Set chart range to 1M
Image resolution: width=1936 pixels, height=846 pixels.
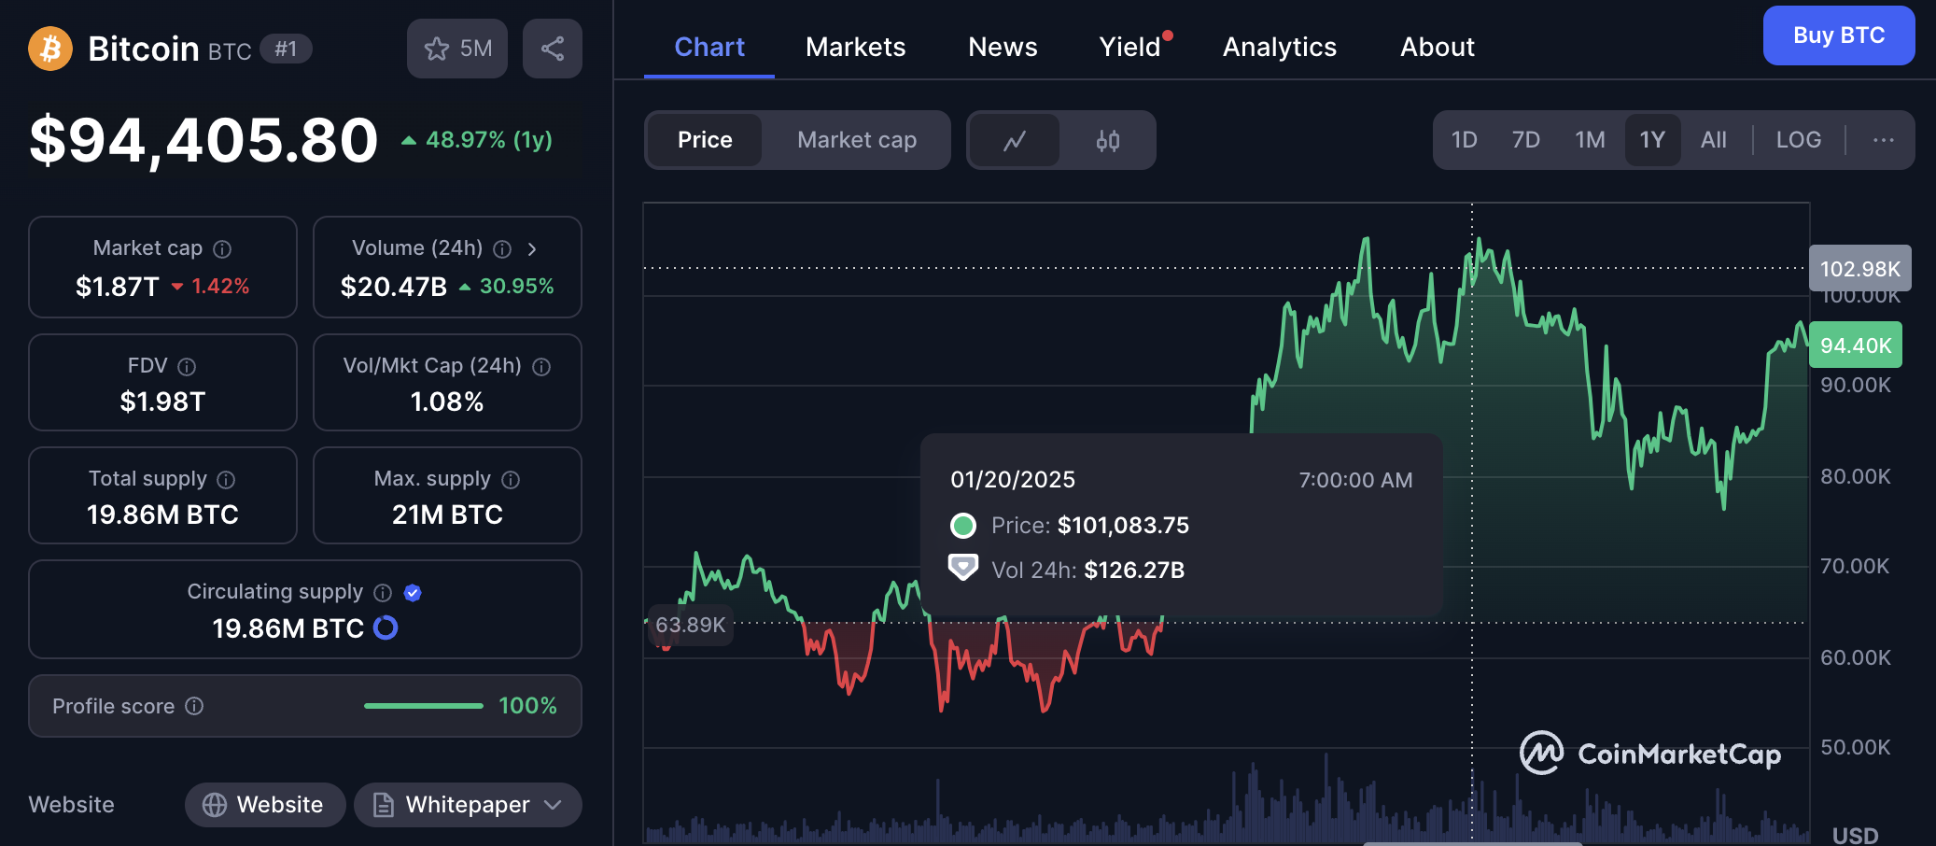(x=1590, y=140)
